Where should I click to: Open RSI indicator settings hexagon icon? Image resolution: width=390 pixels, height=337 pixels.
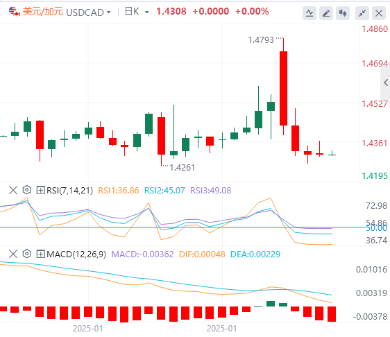coord(27,190)
